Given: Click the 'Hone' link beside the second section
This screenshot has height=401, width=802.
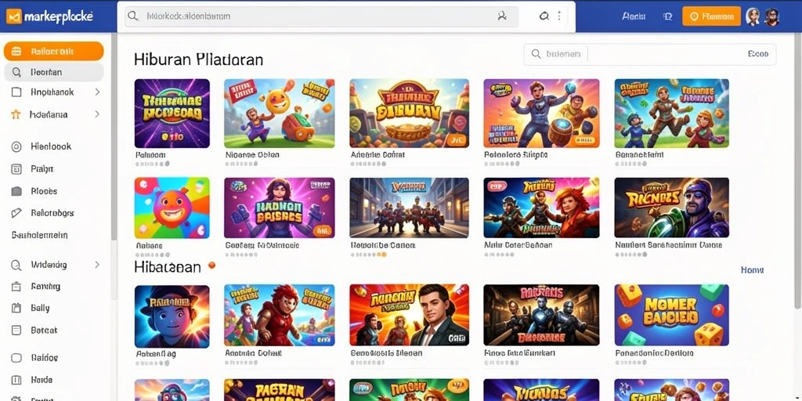Looking at the screenshot, I should 753,270.
